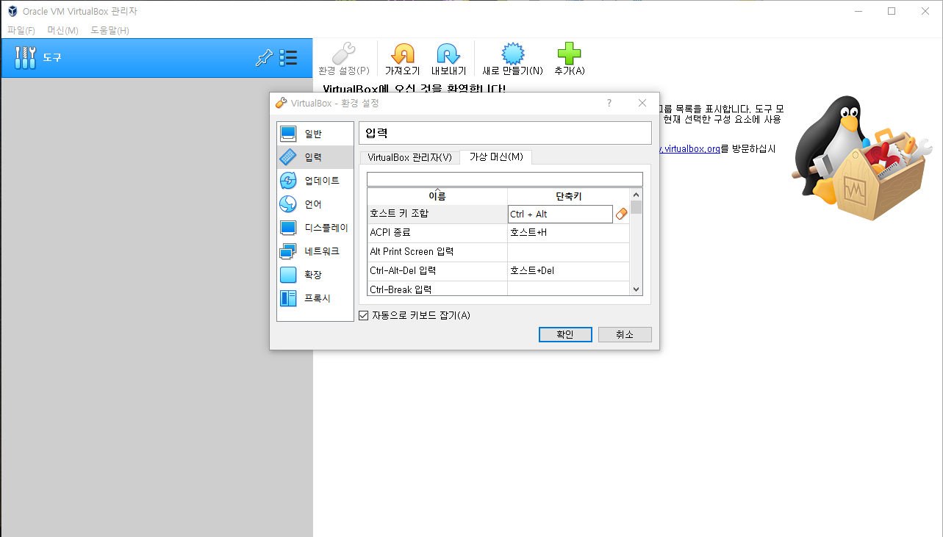Close the 환경 설정 dialog
The image size is (943, 537).
tap(642, 103)
